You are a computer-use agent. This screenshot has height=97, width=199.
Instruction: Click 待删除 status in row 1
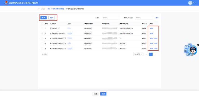pyautogui.click(x=144, y=29)
